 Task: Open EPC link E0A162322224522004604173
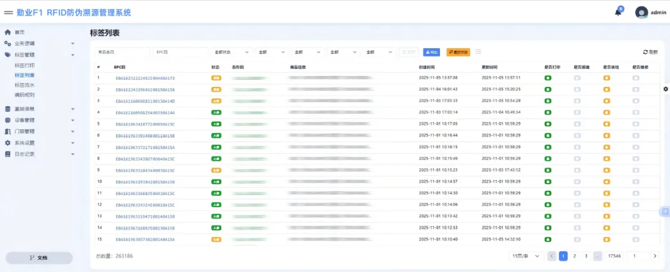(145, 78)
